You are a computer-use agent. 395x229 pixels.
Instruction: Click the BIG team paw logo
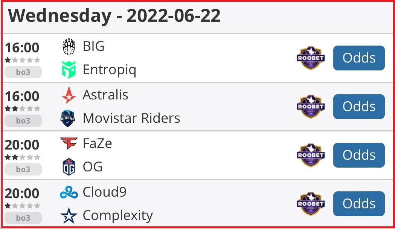[x=69, y=46]
